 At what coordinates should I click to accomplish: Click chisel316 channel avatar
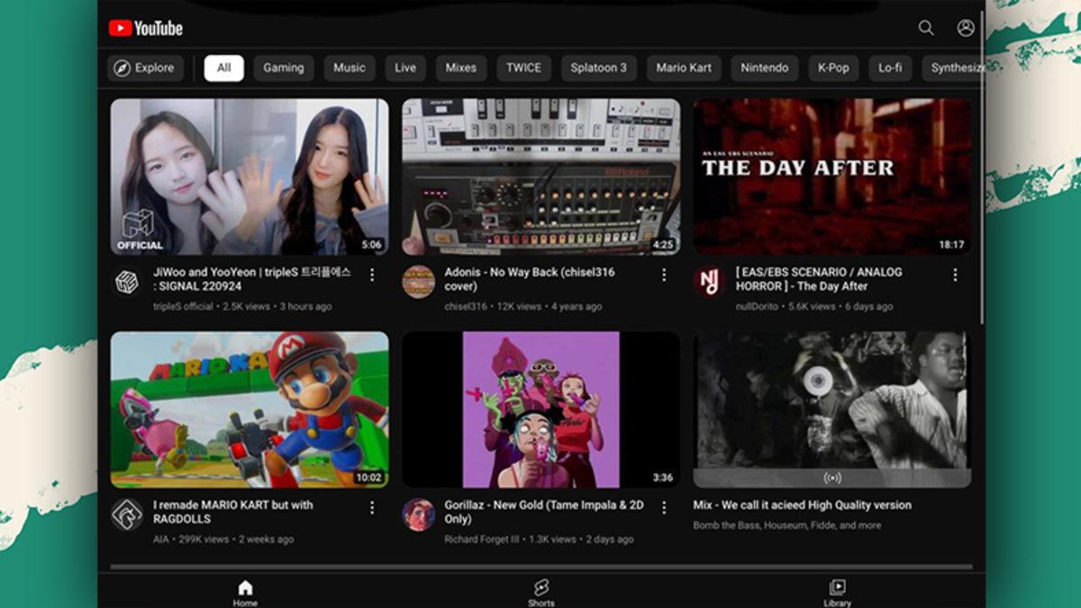[418, 281]
